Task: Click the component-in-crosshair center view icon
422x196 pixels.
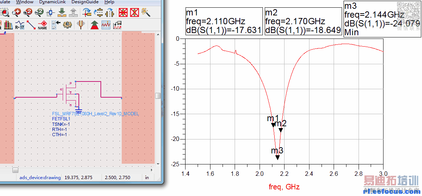Action: [x=50, y=12]
